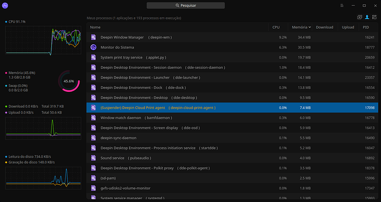
Task: Select the Sound service pulseaudio name
Action: pyautogui.click(x=126, y=158)
